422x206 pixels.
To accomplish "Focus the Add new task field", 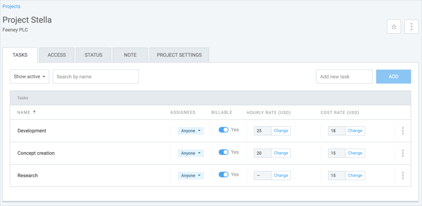I will pos(344,76).
